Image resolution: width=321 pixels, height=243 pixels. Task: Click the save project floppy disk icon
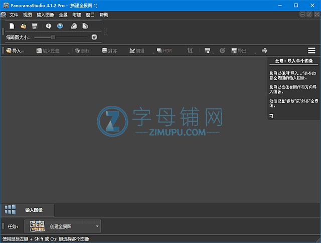point(35,26)
